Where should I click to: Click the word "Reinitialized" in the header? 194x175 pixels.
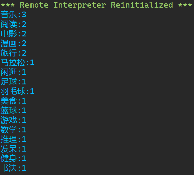click(x=142, y=5)
